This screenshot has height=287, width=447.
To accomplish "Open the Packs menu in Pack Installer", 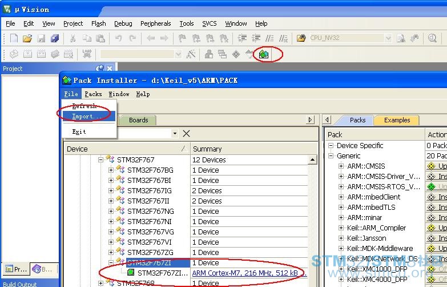I will point(93,94).
